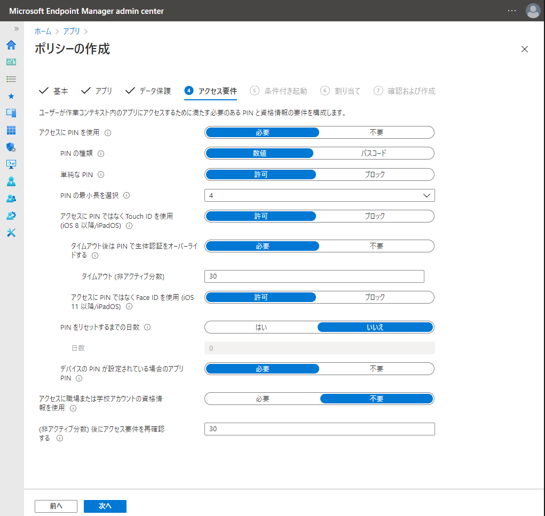Click the 次へ button

tap(105, 506)
